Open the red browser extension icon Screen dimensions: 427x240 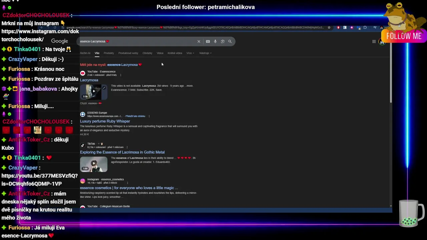[338, 28]
